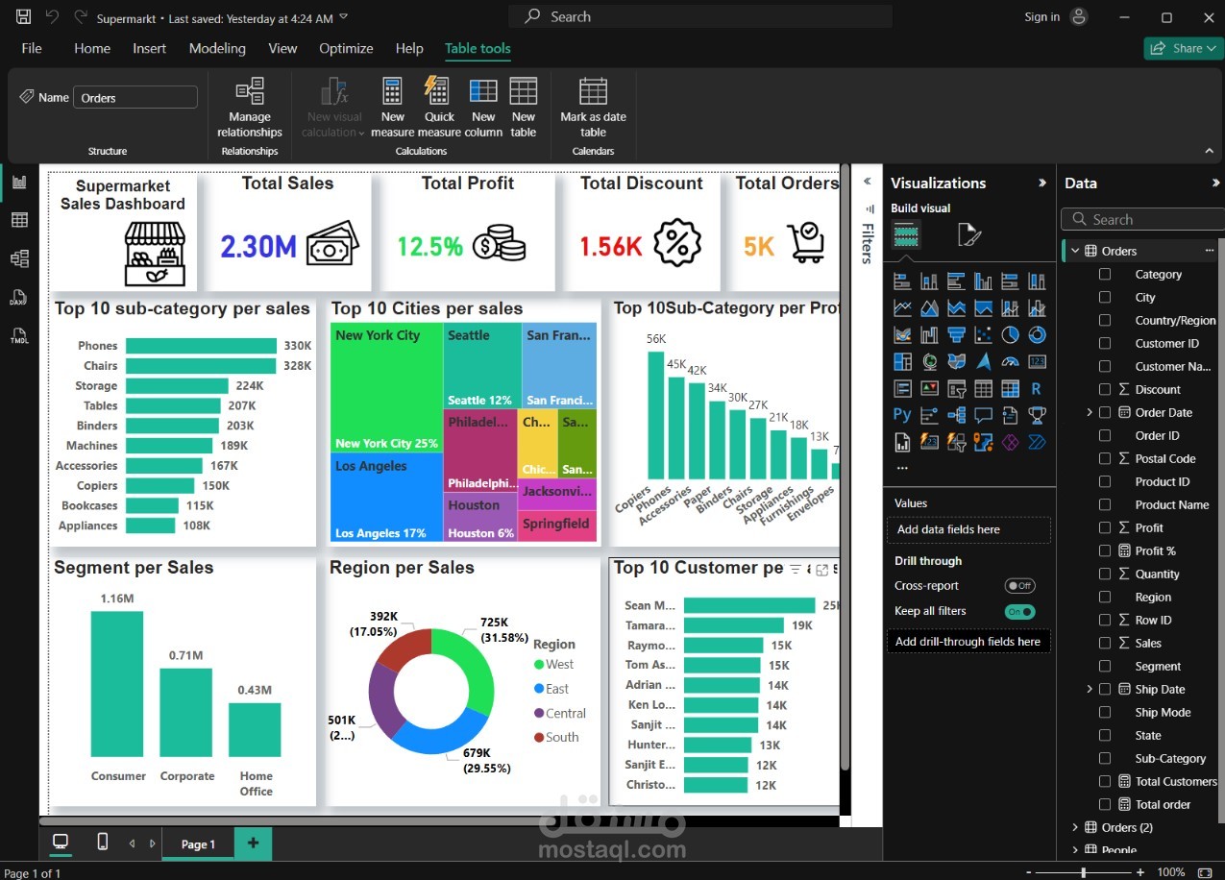
Task: Toggle Cross-report drill through switch
Action: tap(1019, 586)
